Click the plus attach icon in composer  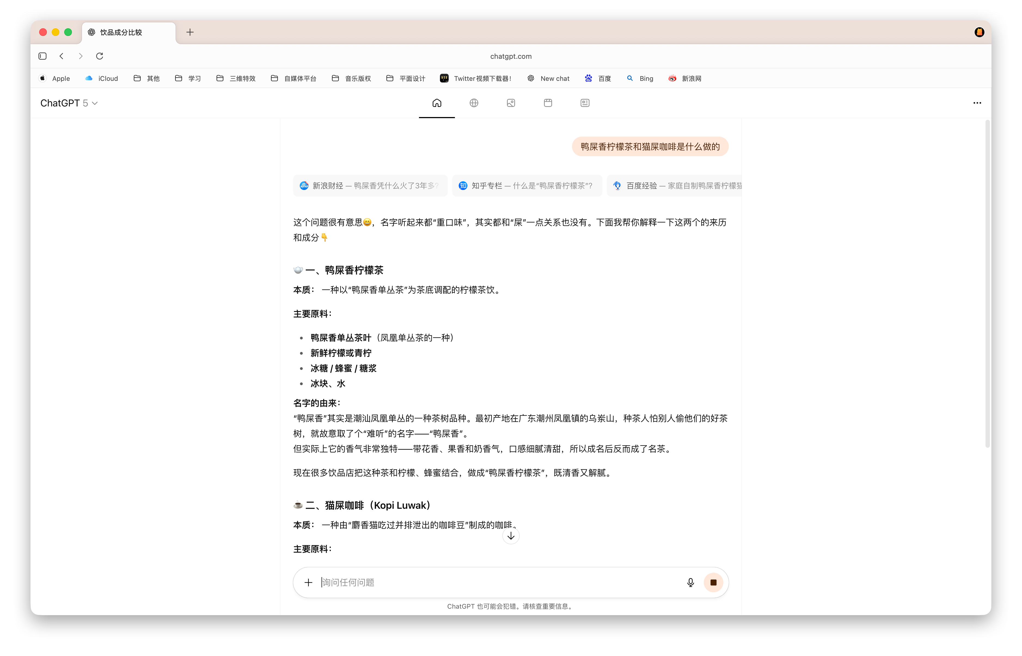pyautogui.click(x=308, y=582)
